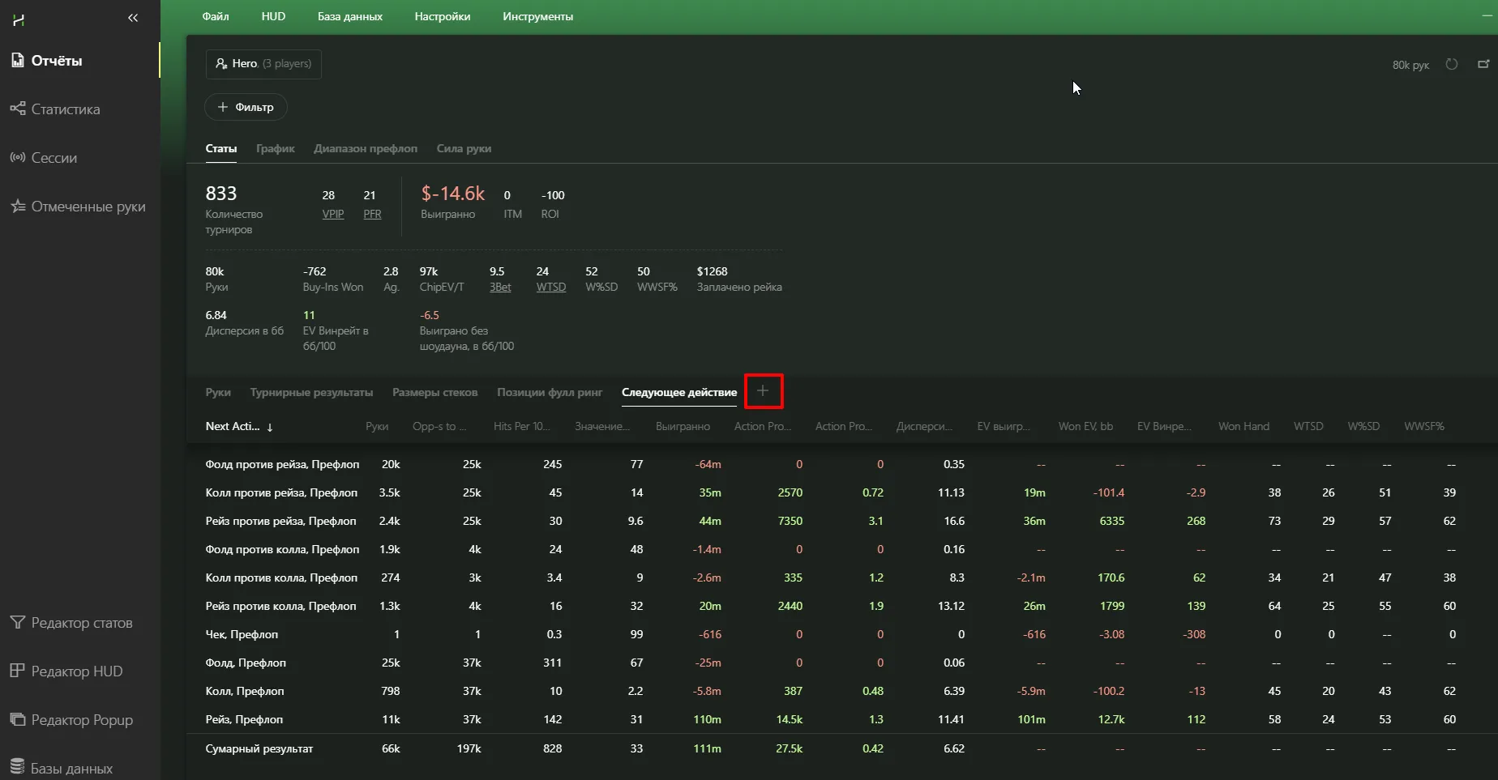Image resolution: width=1498 pixels, height=780 pixels.
Task: Click the VPIP stat link
Action: [332, 214]
